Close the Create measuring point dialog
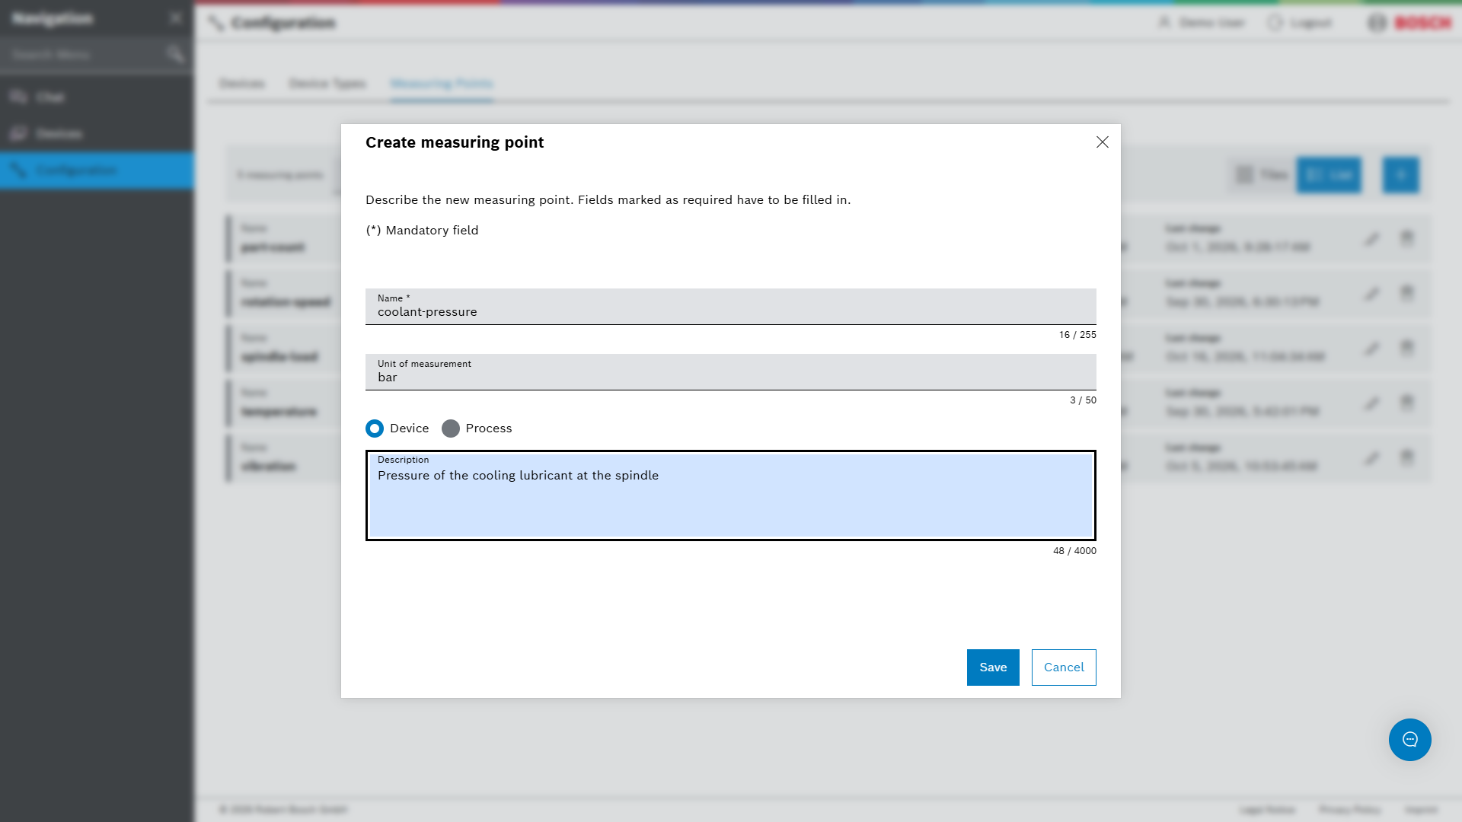The width and height of the screenshot is (1462, 822). click(x=1102, y=142)
